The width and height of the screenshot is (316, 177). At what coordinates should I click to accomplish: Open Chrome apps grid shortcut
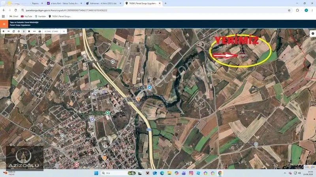(x=3, y=16)
